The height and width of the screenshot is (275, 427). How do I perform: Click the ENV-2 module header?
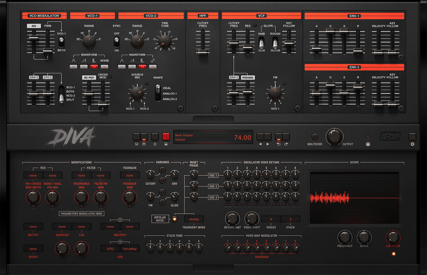coord(354,67)
